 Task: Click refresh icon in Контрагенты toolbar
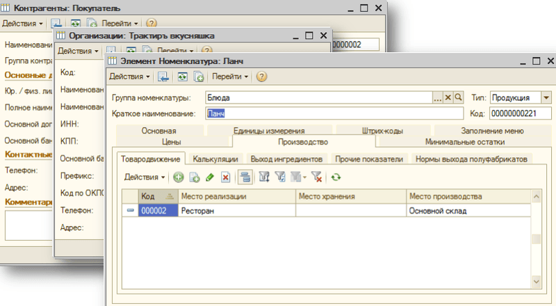point(75,24)
